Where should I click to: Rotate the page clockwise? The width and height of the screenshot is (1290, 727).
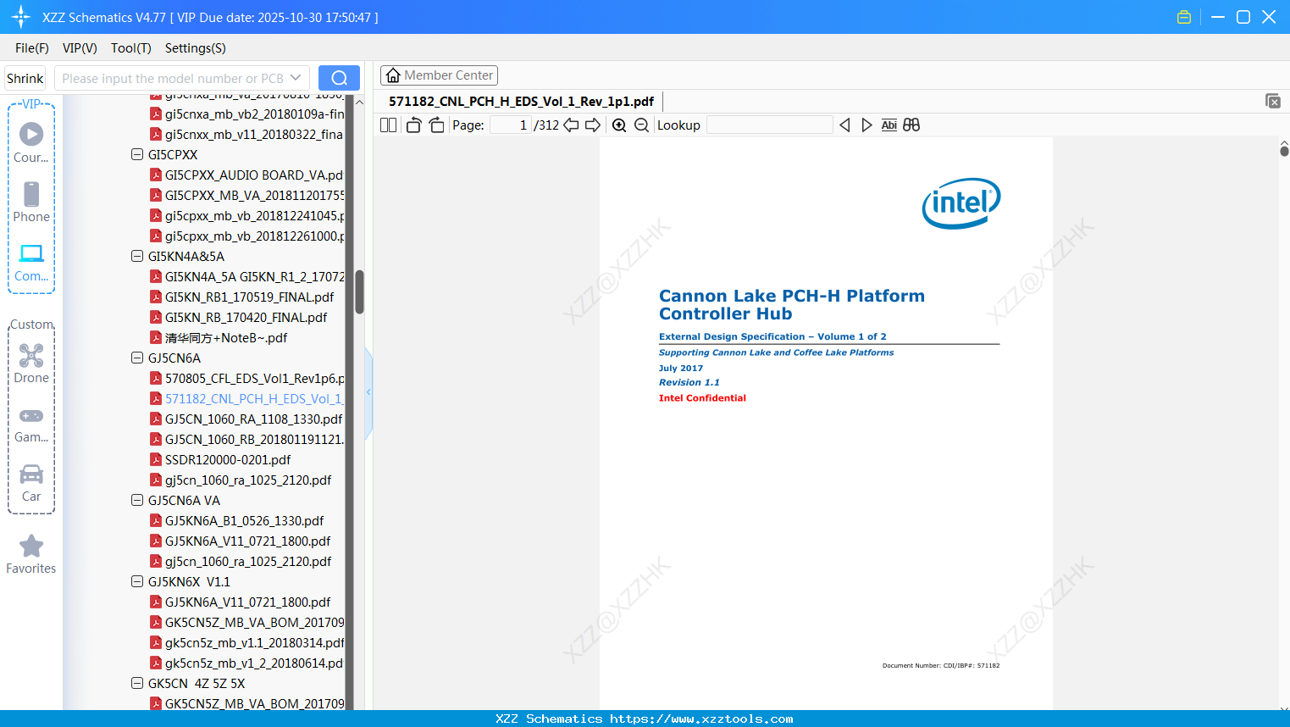click(x=436, y=125)
